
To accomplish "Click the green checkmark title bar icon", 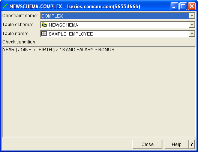I will pyautogui.click(x=5, y=6).
